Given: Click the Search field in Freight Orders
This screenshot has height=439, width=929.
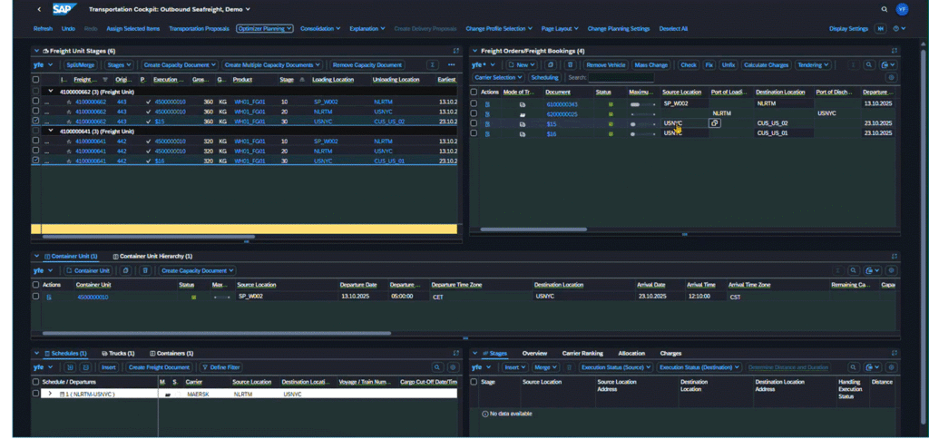Looking at the screenshot, I should (x=621, y=78).
